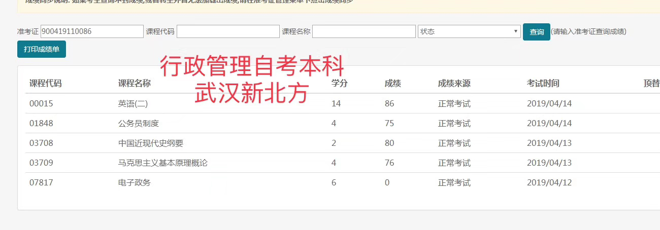Click course name 中国近现代史纲要

151,143
